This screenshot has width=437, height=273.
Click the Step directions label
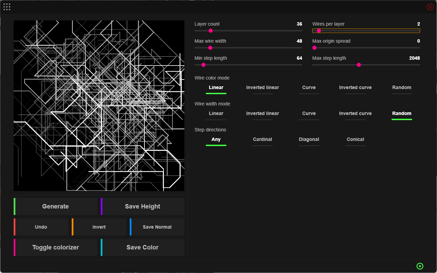point(210,130)
